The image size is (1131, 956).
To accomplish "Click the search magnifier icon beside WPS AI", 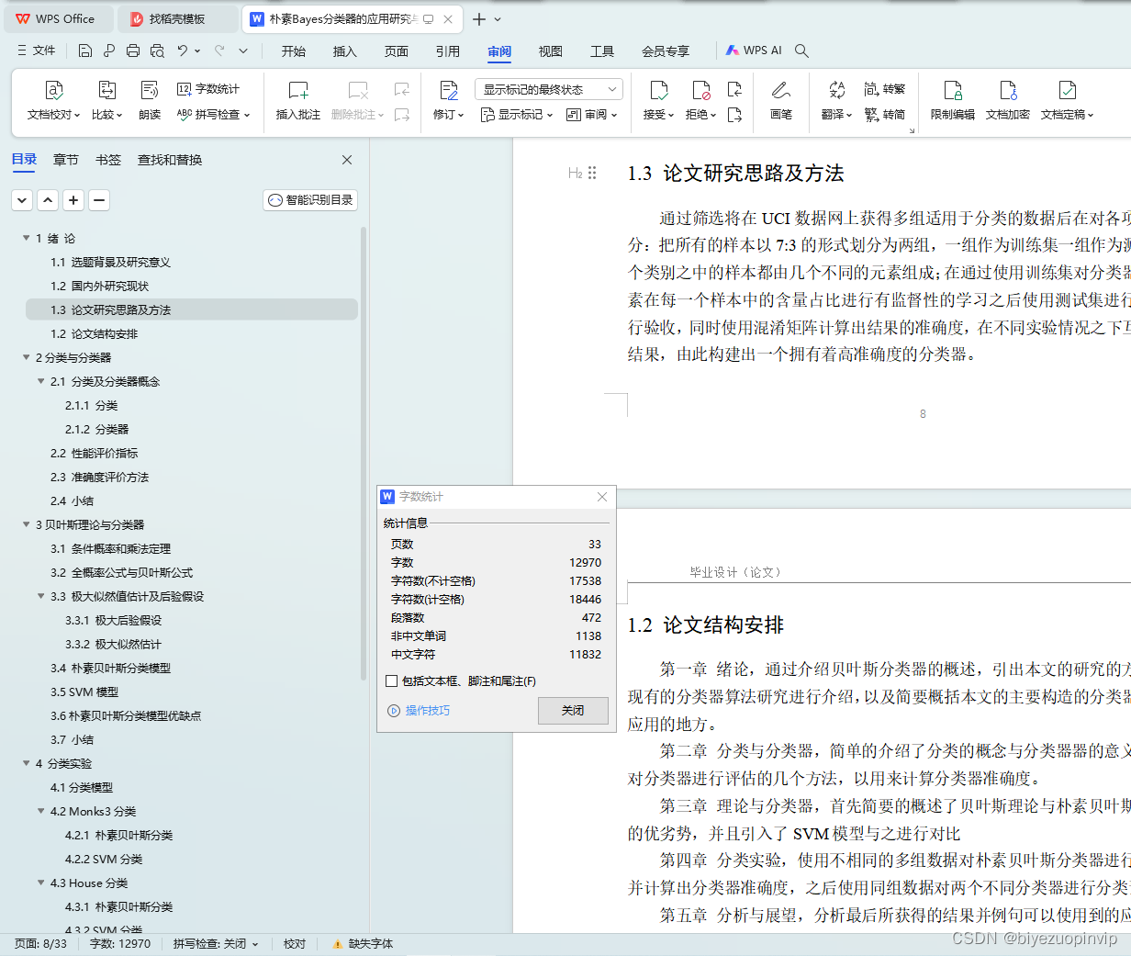I will click(x=801, y=51).
